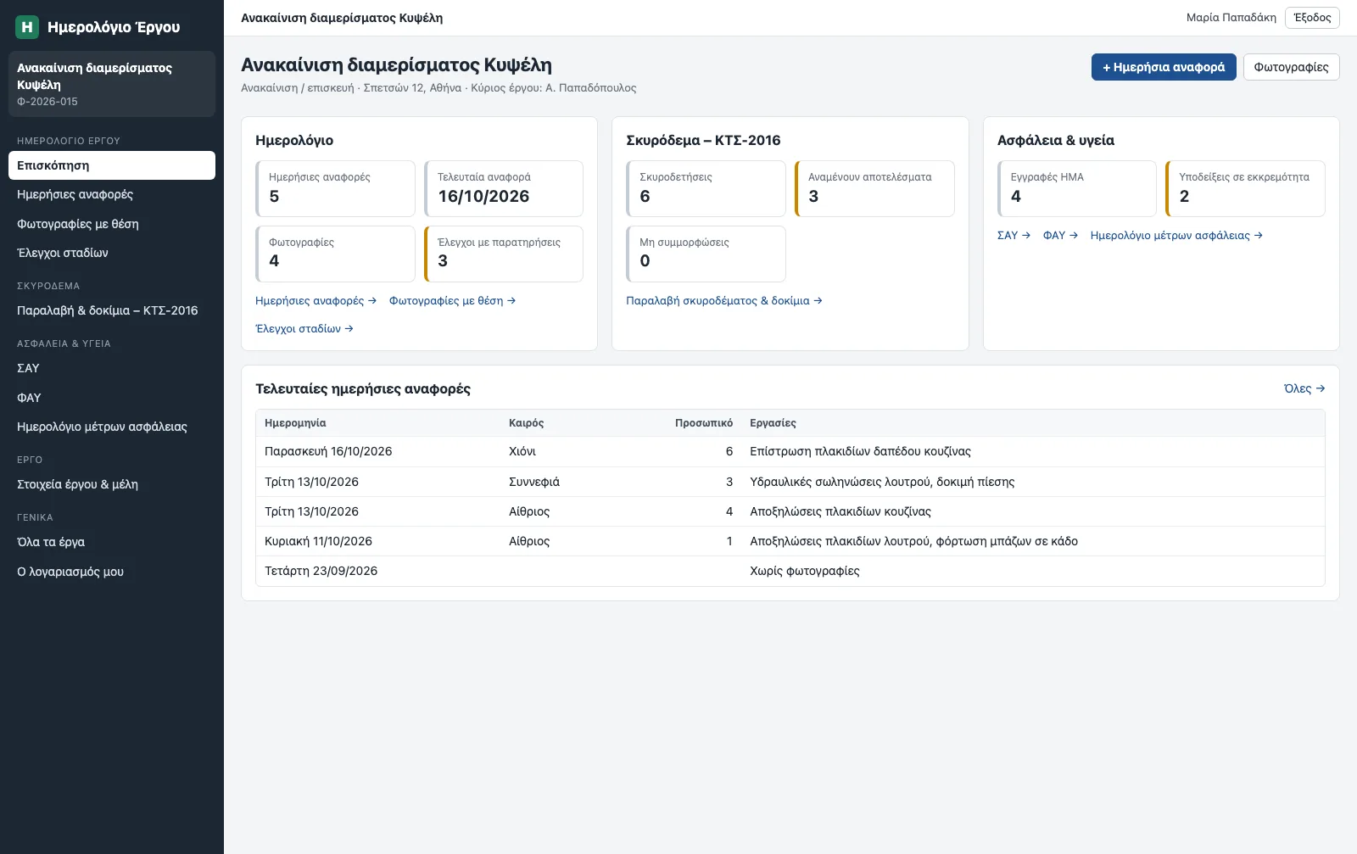The height and width of the screenshot is (854, 1357).
Task: Click the Τετάρτη 23/09/2026 row date
Action: point(321,571)
